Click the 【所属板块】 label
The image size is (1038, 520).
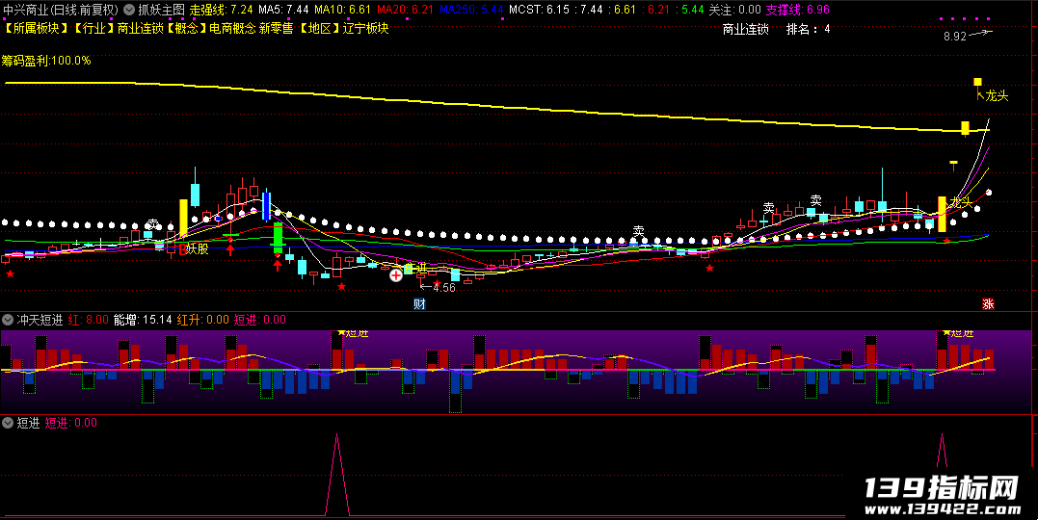(36, 29)
